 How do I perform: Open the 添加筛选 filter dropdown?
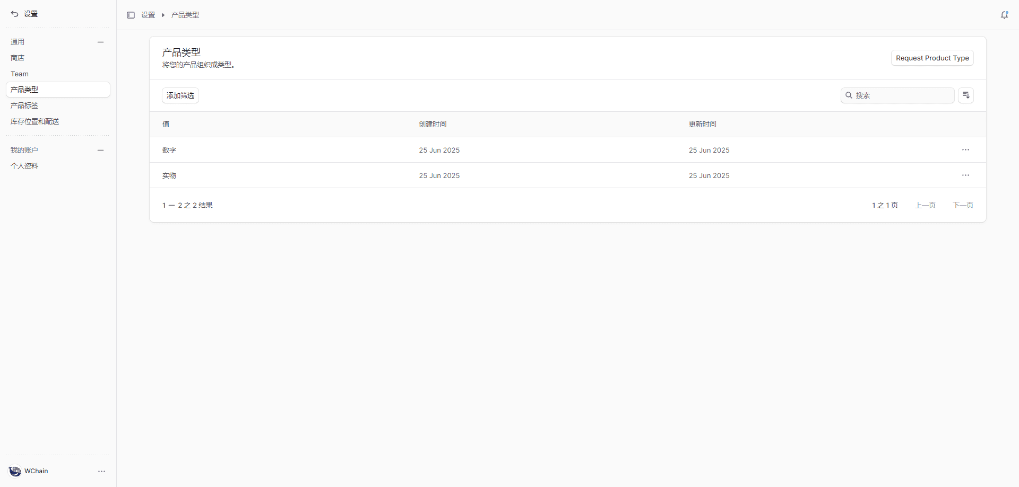click(x=180, y=95)
